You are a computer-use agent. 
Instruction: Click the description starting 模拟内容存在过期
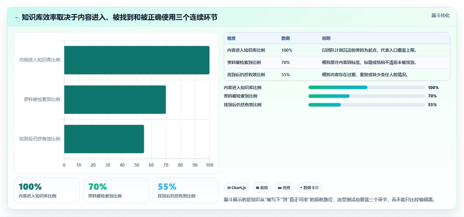365,75
